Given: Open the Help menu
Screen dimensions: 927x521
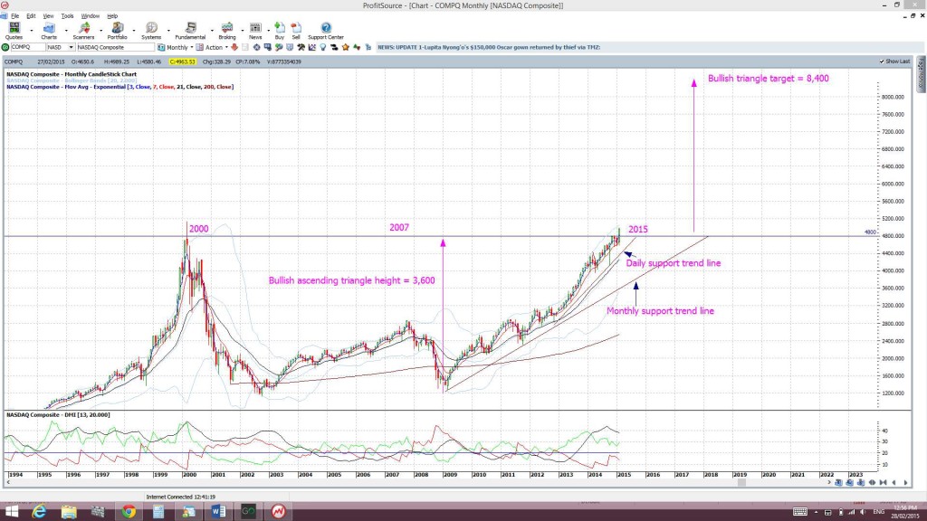Looking at the screenshot, I should pyautogui.click(x=112, y=16).
